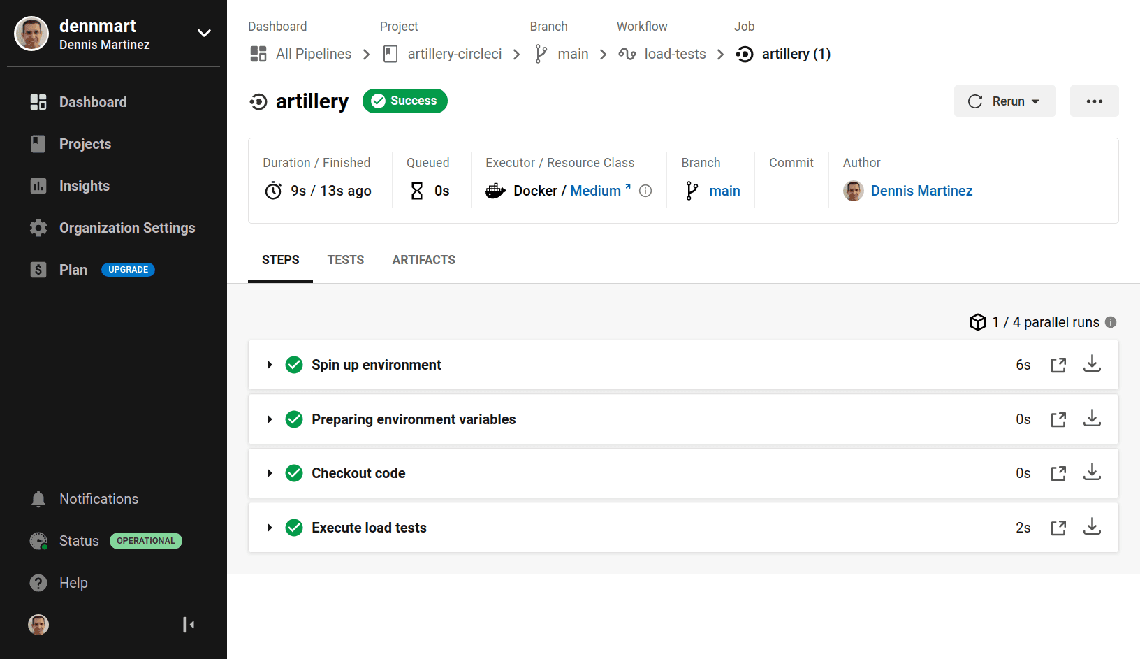The height and width of the screenshot is (659, 1140).
Task: Switch to the ARTIFACTS tab
Action: click(423, 259)
